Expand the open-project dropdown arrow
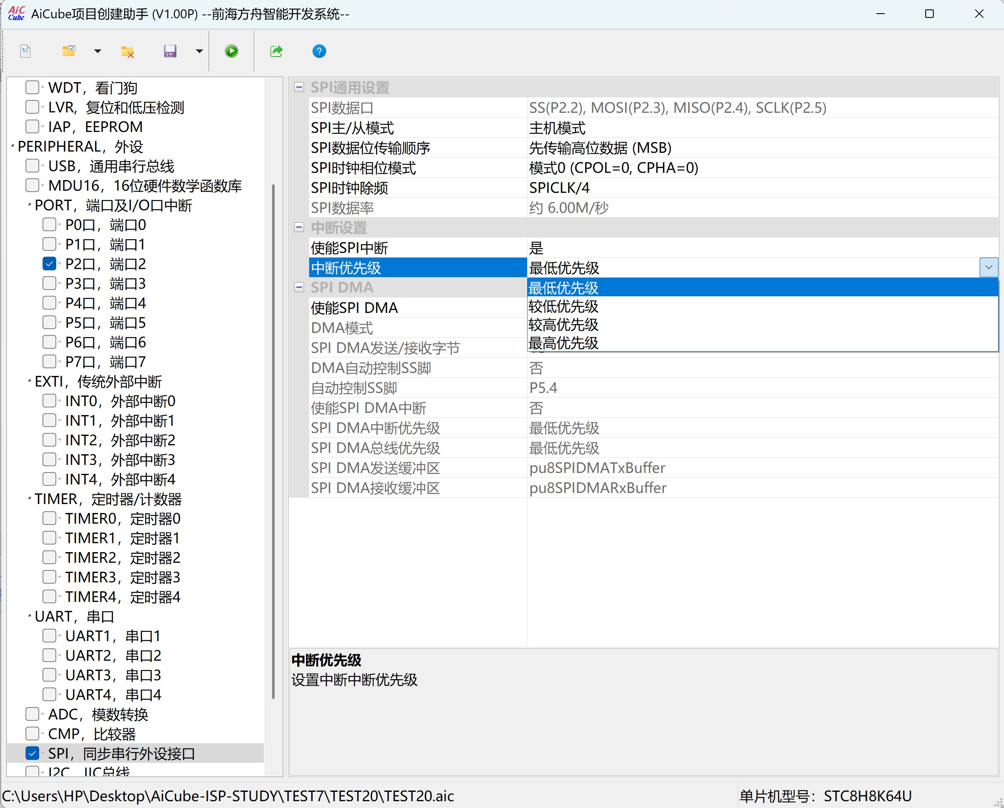This screenshot has height=808, width=1004. [98, 51]
